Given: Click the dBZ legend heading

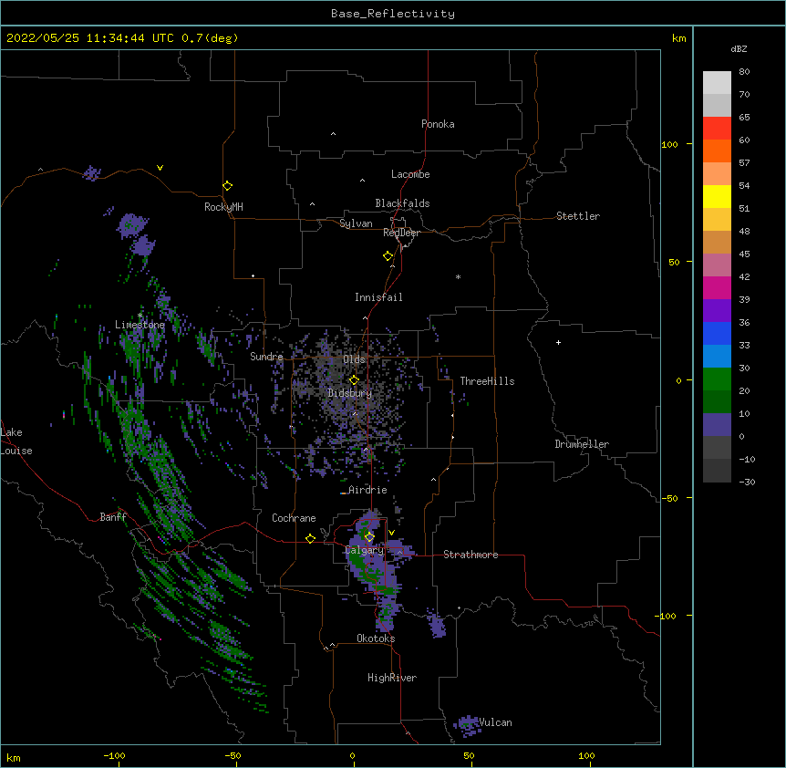Looking at the screenshot, I should point(739,48).
